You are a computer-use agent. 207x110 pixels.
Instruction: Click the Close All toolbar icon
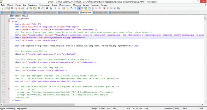pos(19,8)
